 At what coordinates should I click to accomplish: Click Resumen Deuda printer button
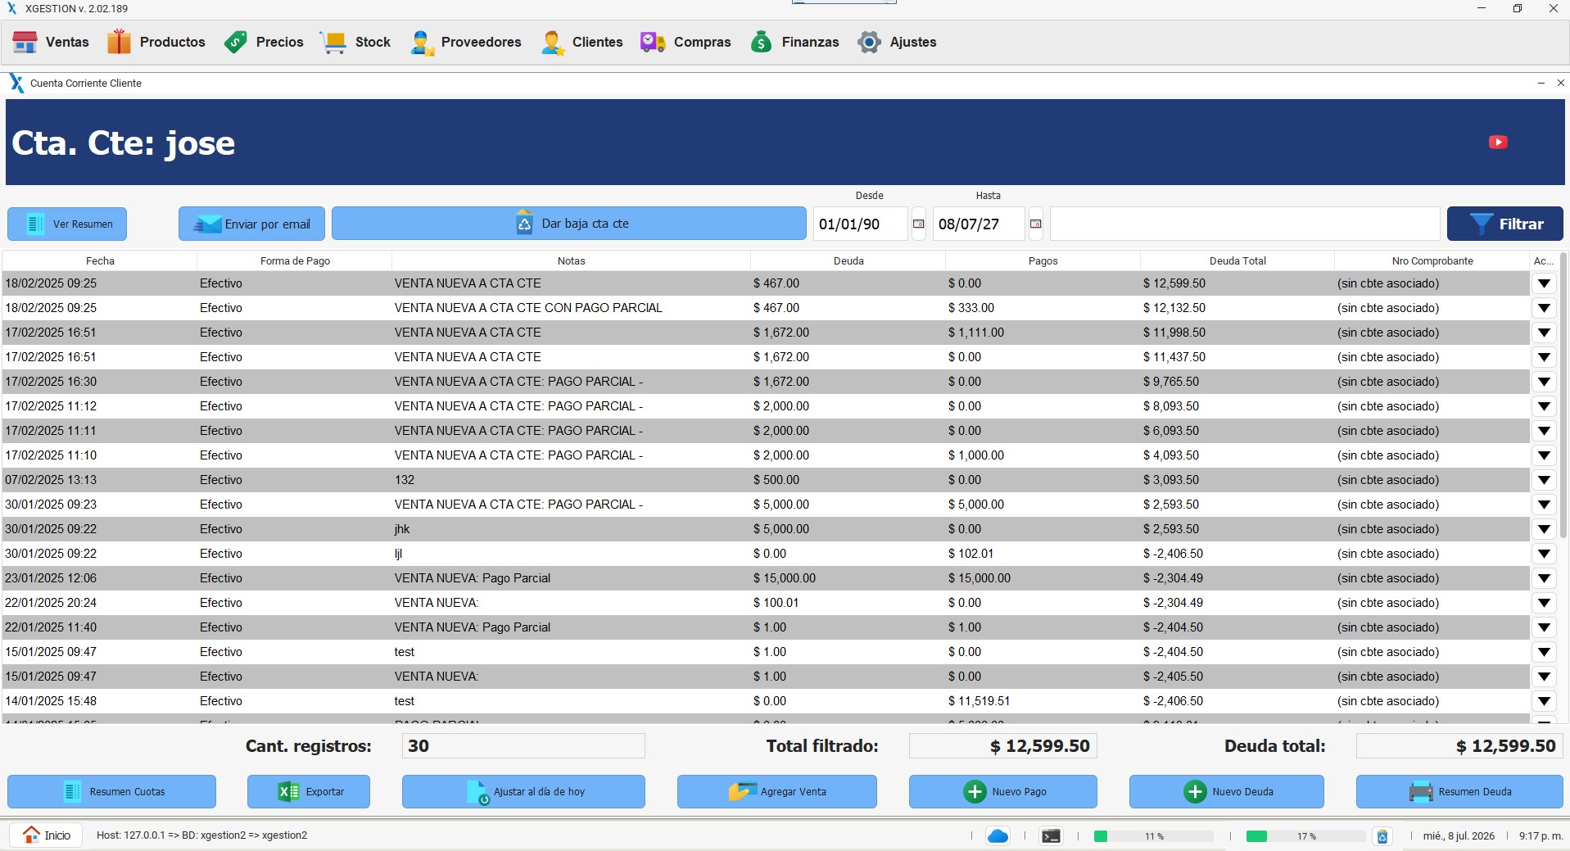[x=1459, y=792]
